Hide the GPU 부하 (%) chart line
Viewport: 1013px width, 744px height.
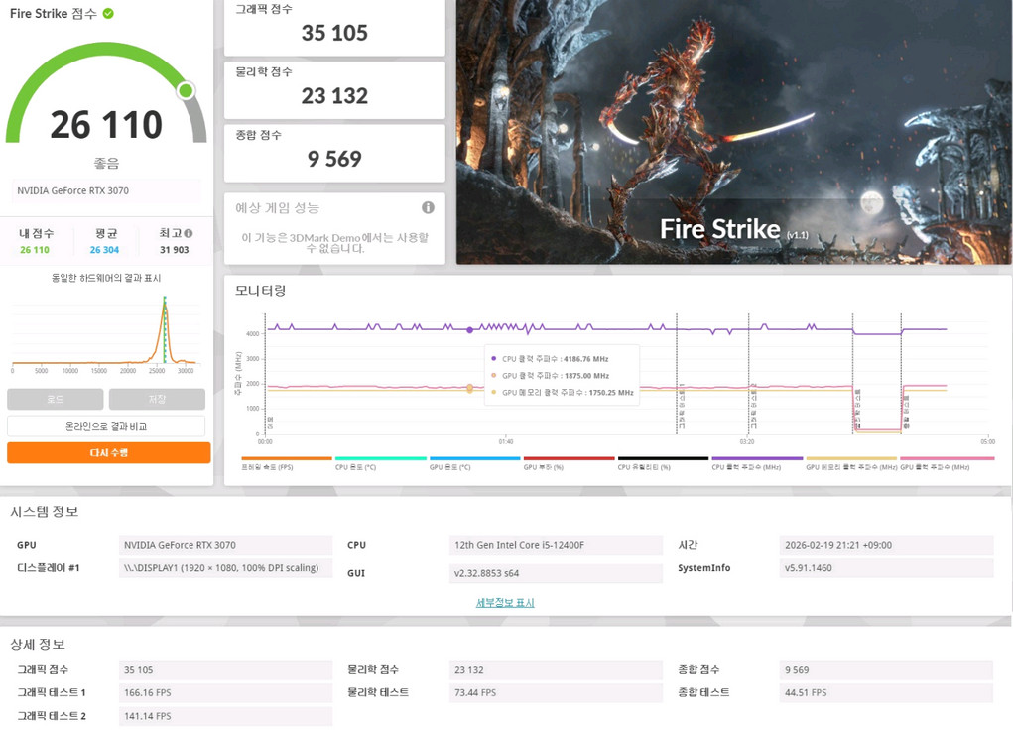(569, 463)
